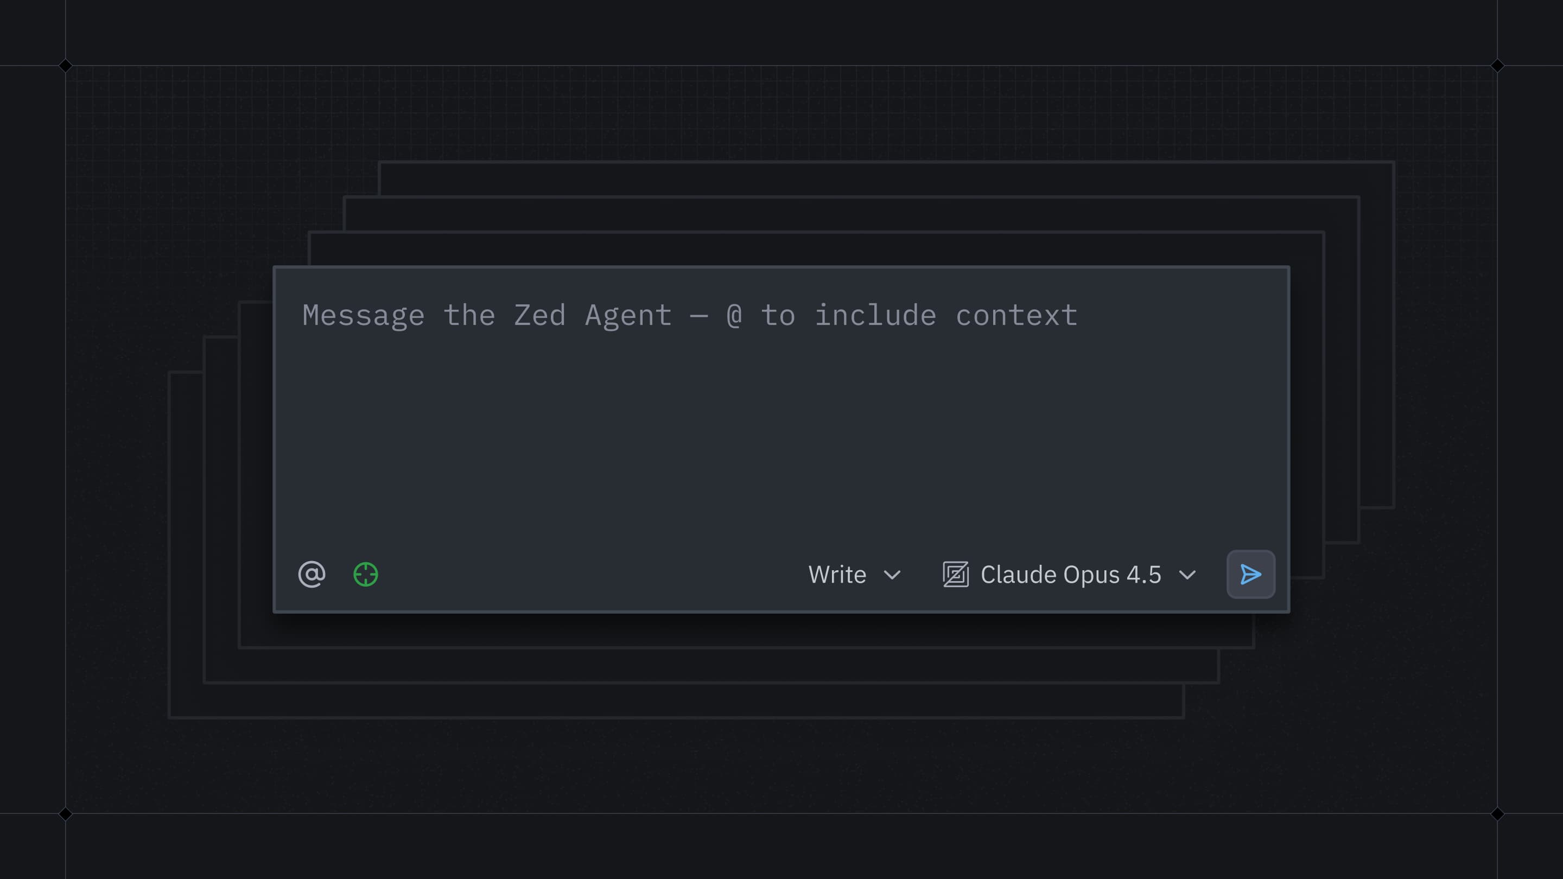Screen dimensions: 1563x879
Task: Click the green burn mode crosshair icon
Action: [365, 575]
